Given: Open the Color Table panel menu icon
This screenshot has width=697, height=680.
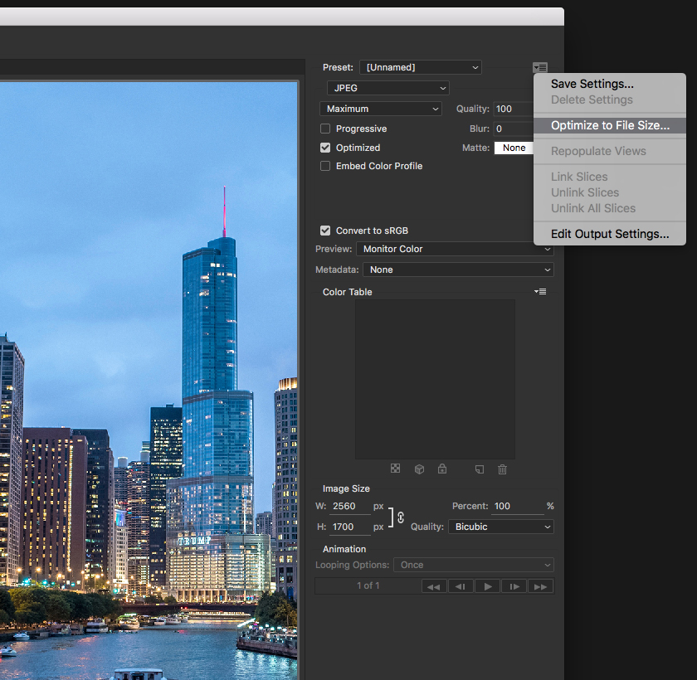Looking at the screenshot, I should click(x=540, y=292).
